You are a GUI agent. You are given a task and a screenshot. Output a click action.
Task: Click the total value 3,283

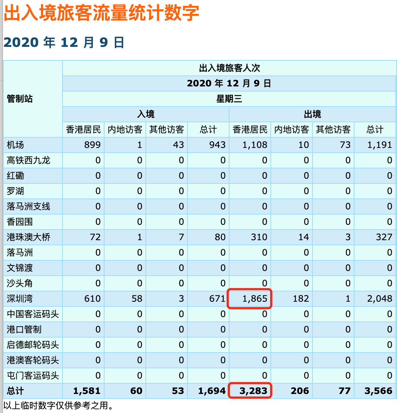coord(254,391)
